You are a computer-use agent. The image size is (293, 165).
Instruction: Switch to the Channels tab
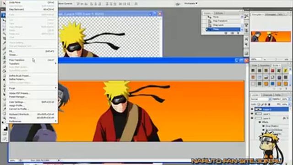(267, 95)
